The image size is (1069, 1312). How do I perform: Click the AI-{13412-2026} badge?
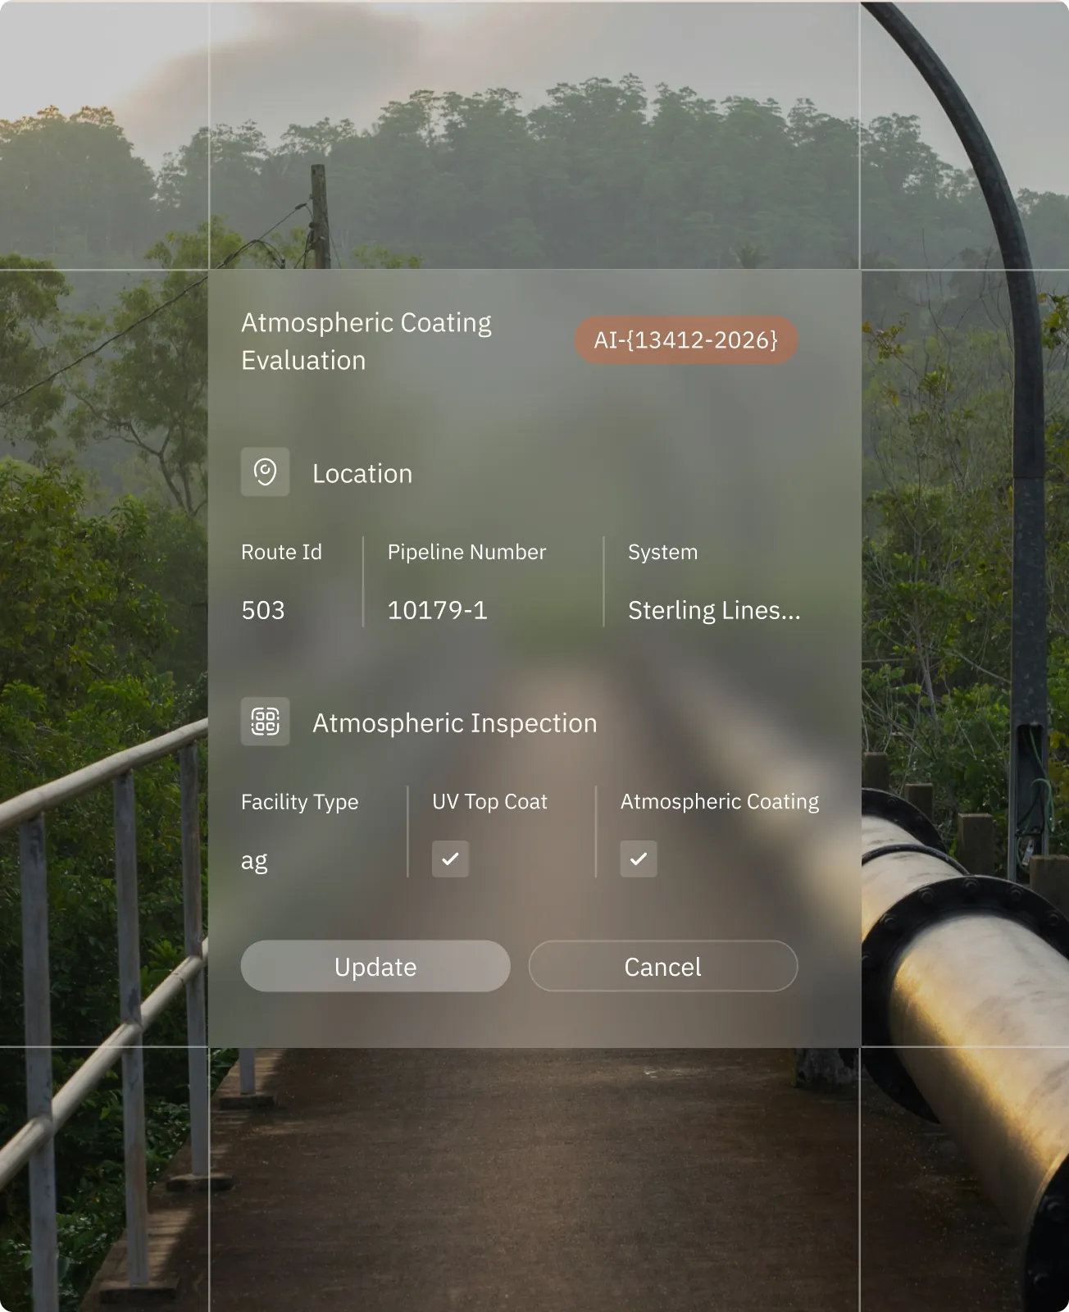point(686,340)
